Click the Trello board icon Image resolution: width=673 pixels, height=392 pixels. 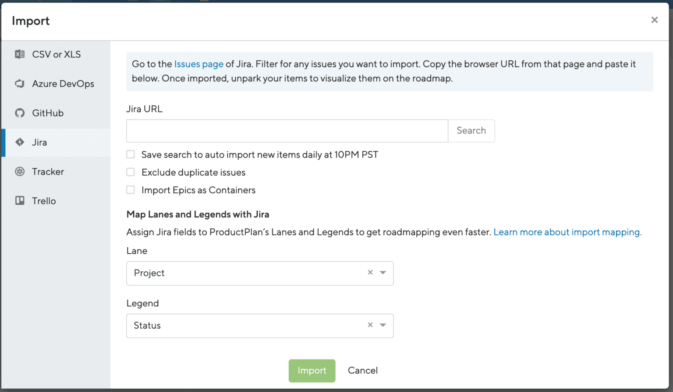[x=19, y=200]
